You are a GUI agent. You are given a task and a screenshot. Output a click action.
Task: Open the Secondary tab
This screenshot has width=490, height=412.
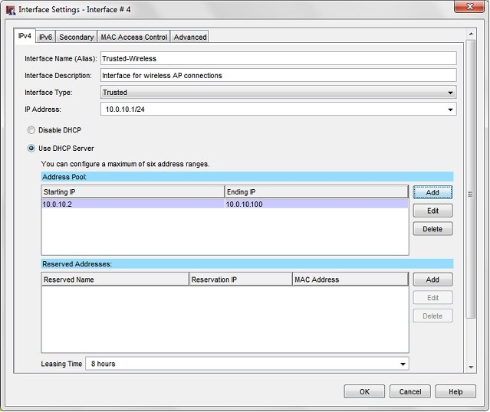pyautogui.click(x=77, y=38)
